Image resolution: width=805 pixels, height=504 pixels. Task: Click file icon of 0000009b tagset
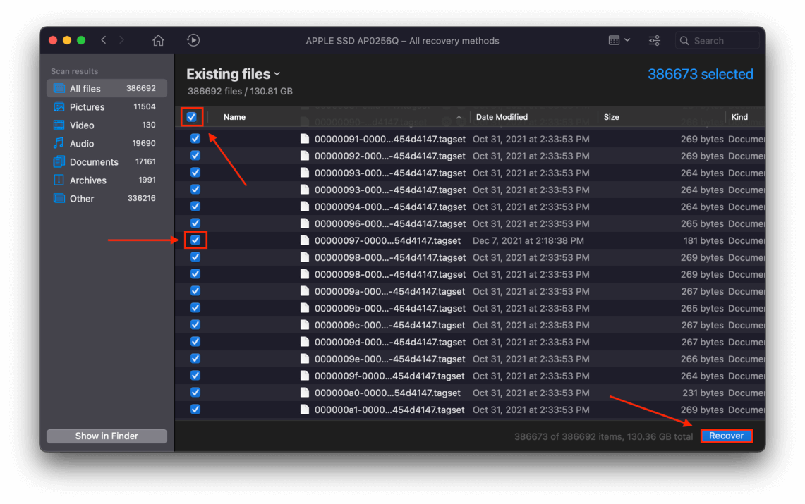pos(305,307)
